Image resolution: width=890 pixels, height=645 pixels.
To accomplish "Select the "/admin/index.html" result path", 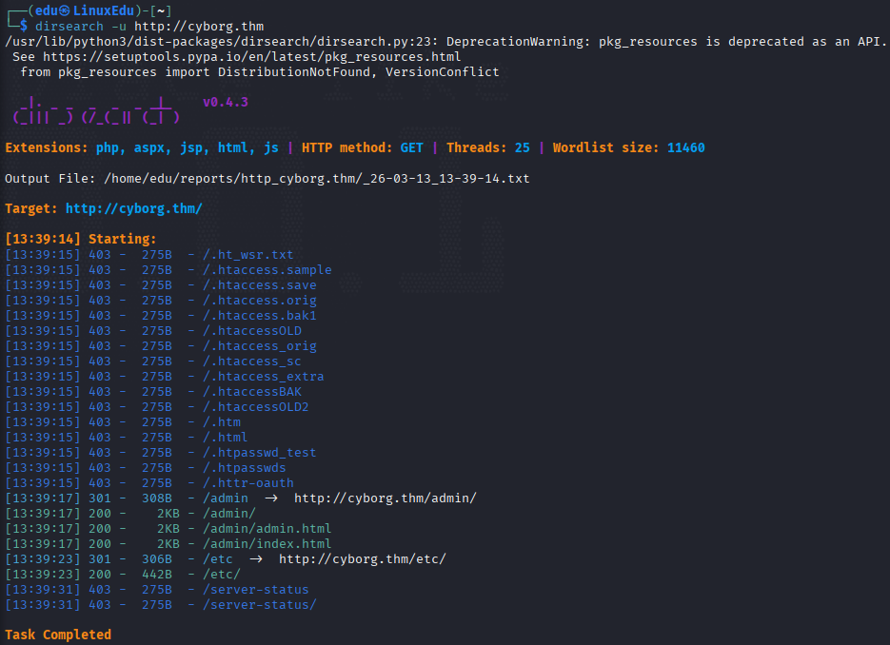I will 267,544.
